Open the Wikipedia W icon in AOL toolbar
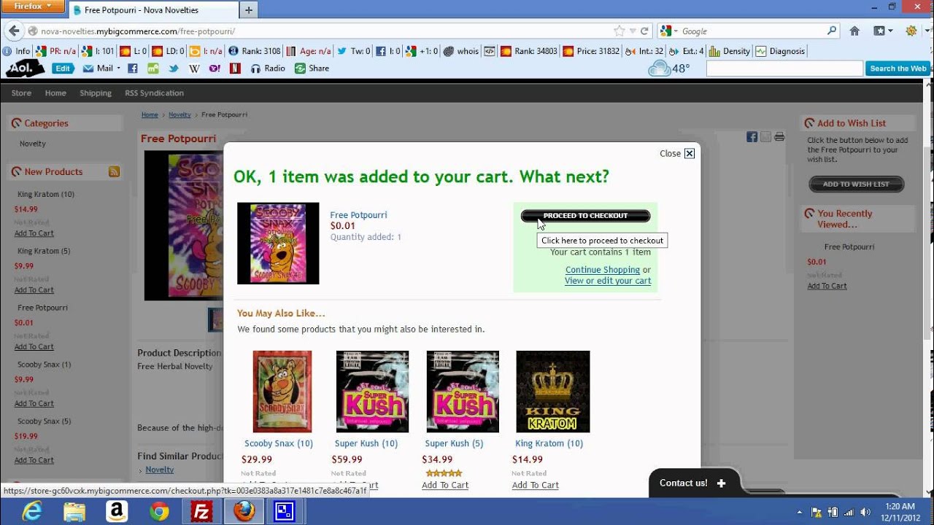This screenshot has height=525, width=934. (x=194, y=69)
